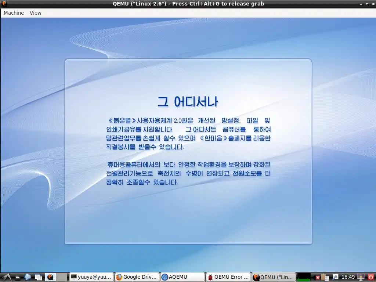Viewport: 376px width, 282px height.
Task: Launch file manager from panel
Action: pos(18,278)
